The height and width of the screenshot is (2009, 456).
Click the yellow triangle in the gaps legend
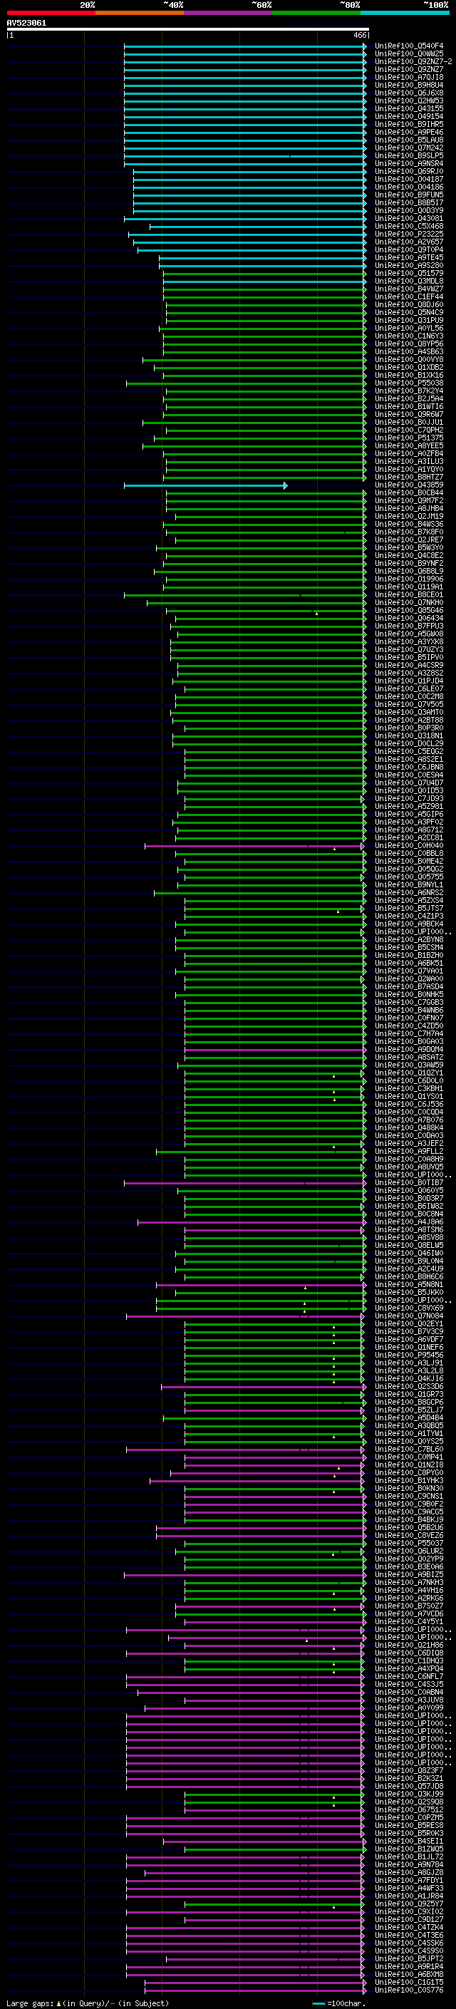click(x=58, y=2003)
